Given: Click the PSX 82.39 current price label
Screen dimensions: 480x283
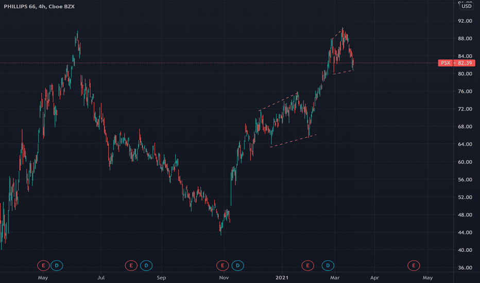Looking at the screenshot, I should (x=456, y=63).
